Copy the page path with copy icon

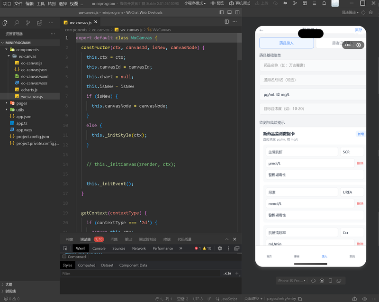click(300, 299)
